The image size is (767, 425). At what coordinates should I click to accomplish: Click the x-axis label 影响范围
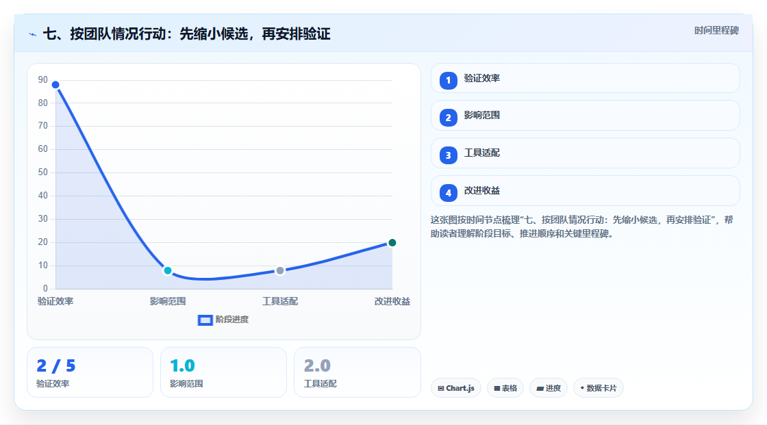(x=168, y=301)
